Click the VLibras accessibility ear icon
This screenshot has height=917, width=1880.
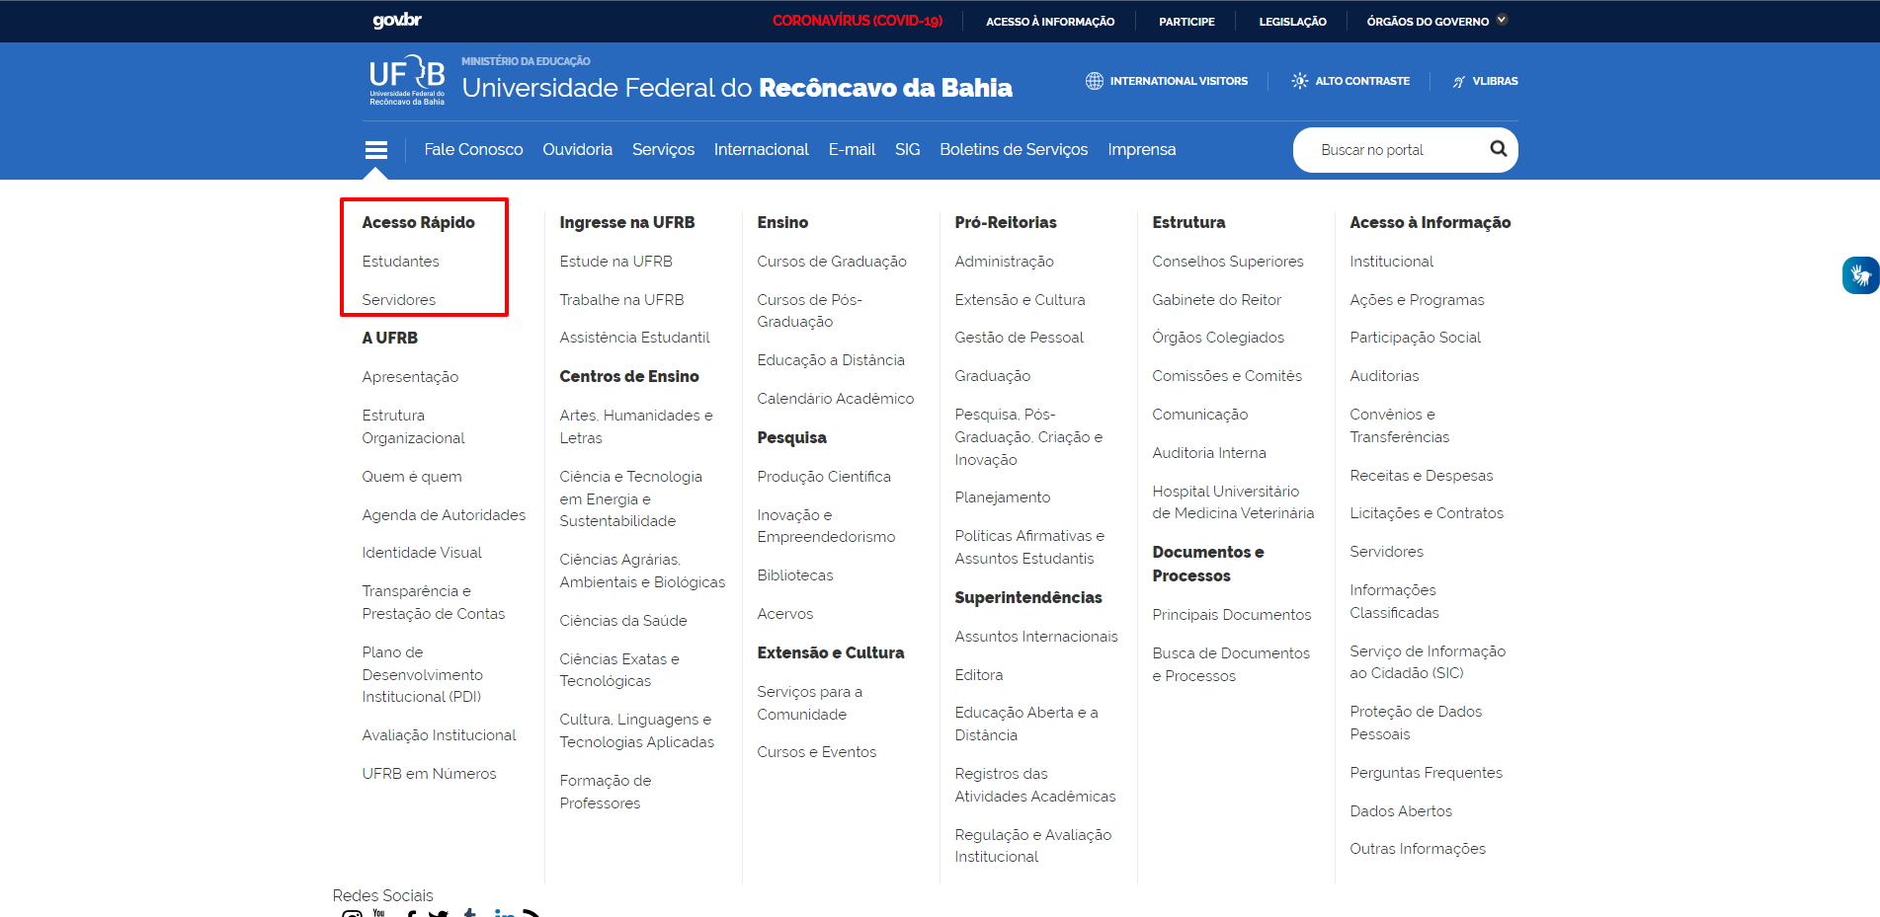(1458, 82)
